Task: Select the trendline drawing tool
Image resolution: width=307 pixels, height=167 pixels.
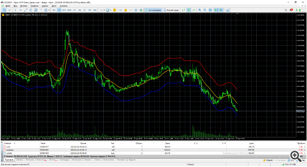Action: tap(25, 10)
